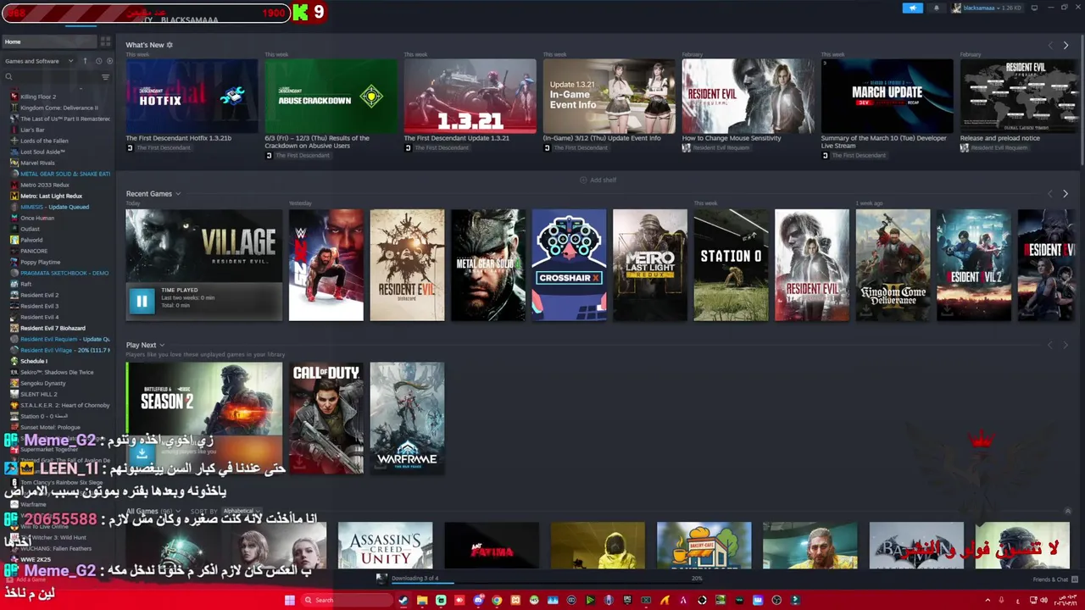
Task: Open the notifications bell
Action: [x=936, y=8]
